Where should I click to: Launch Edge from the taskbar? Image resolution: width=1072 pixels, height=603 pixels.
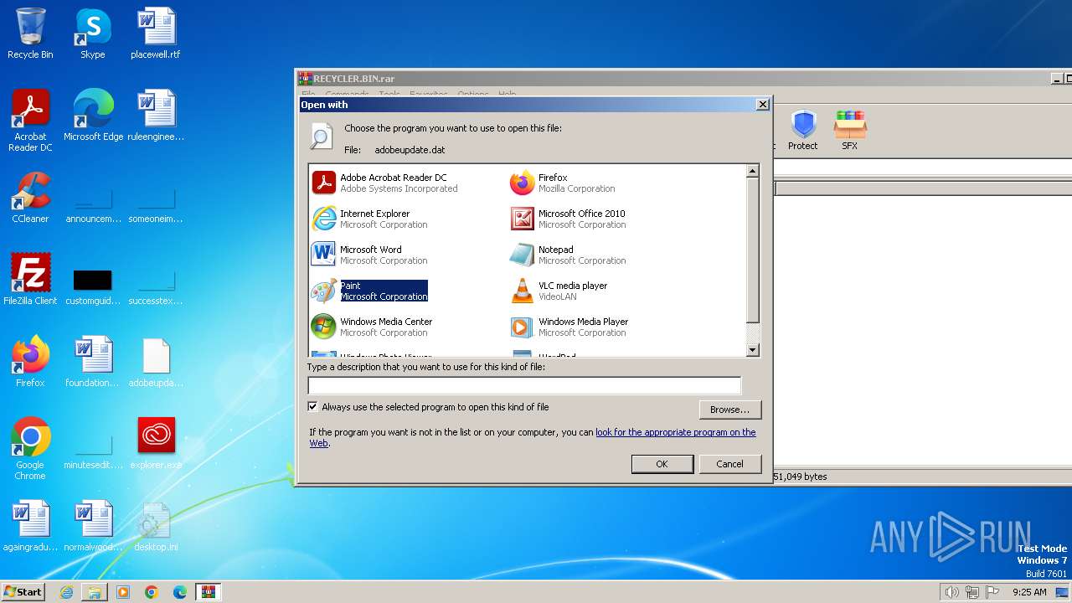(x=180, y=592)
